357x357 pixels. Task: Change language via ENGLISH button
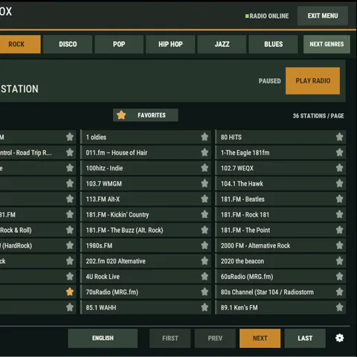(103, 338)
